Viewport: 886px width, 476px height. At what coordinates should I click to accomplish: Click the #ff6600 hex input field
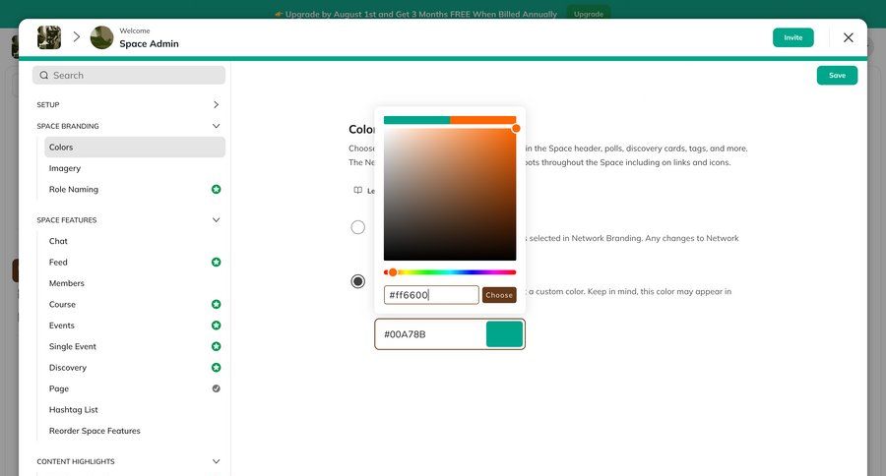point(431,295)
